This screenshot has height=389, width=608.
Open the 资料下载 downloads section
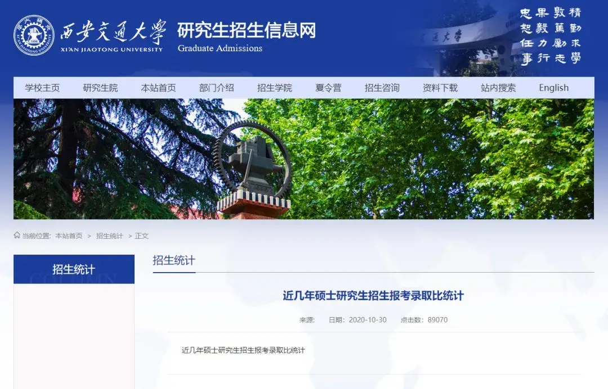tap(439, 87)
